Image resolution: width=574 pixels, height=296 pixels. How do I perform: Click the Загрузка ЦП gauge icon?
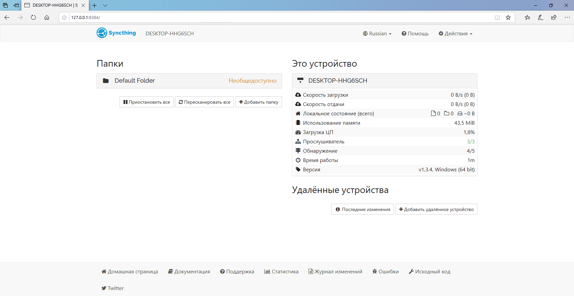(x=298, y=132)
